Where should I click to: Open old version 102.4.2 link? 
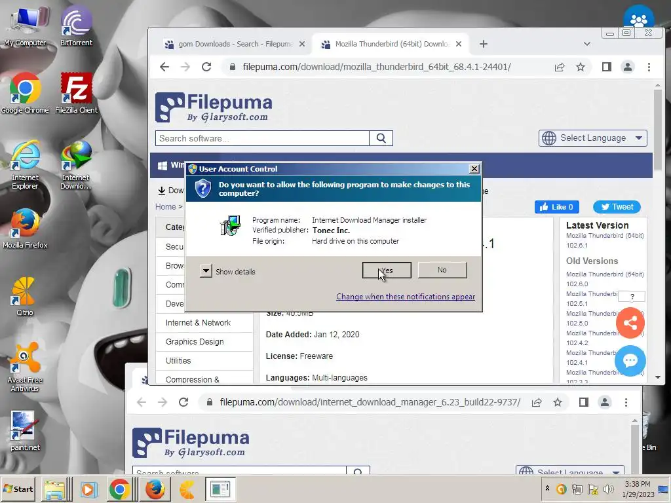point(592,338)
